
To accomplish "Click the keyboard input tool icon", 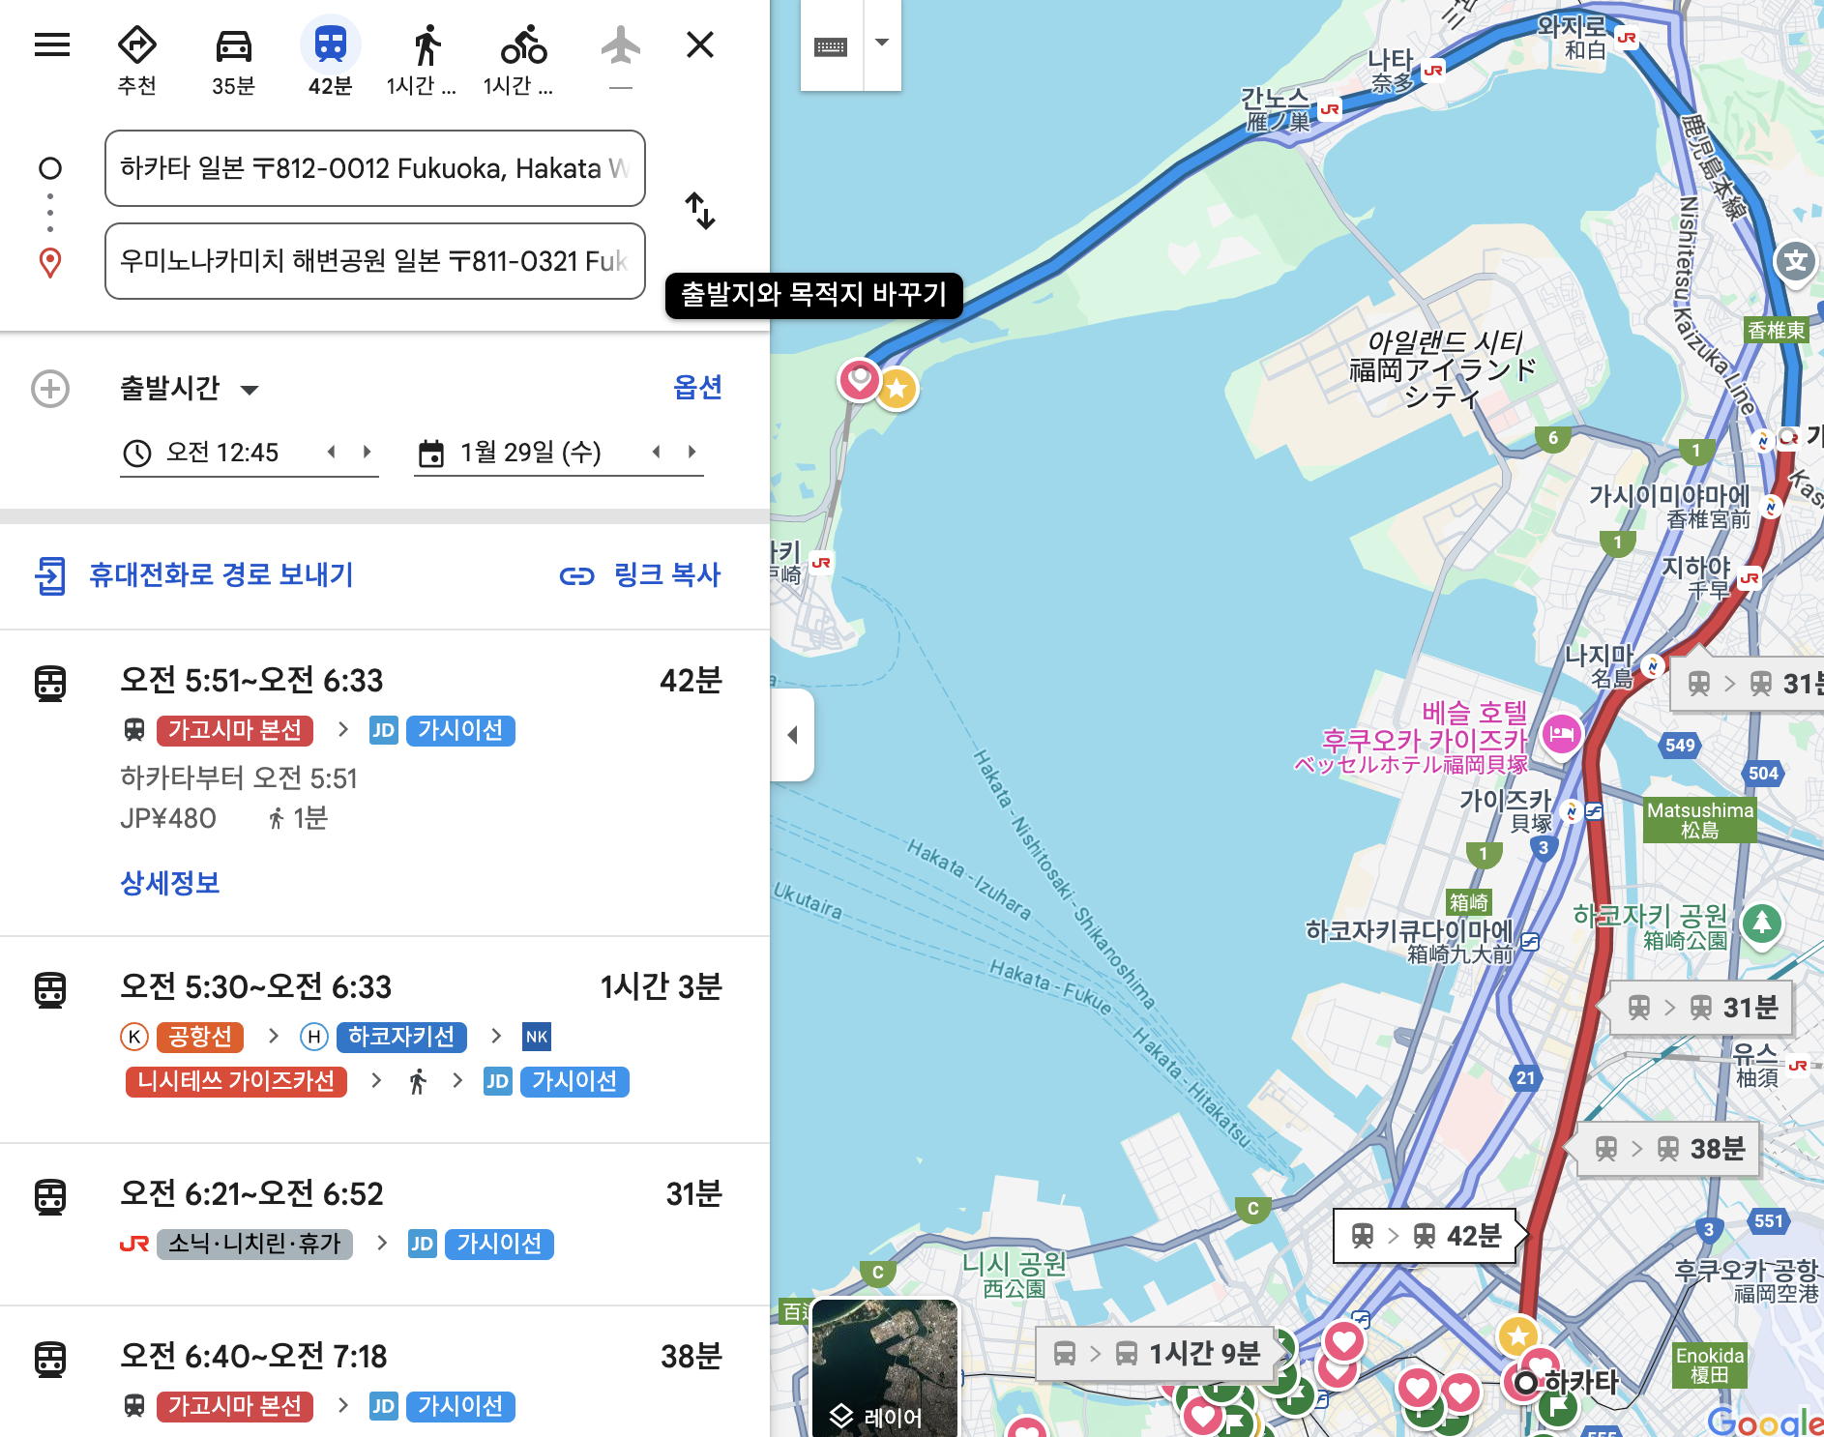I will 831,45.
